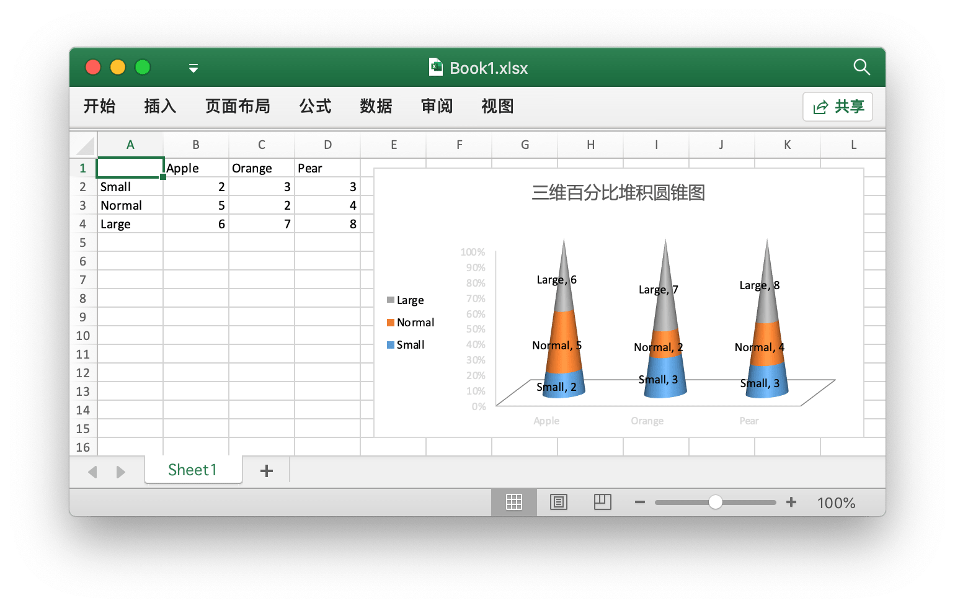Viewport: 955px width, 608px height.
Task: Click the red close window button
Action: (x=93, y=67)
